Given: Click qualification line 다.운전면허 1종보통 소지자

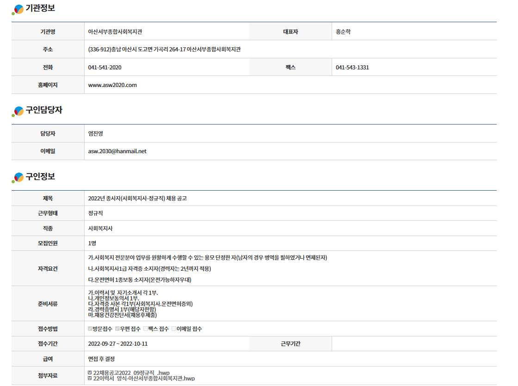Looking at the screenshot, I should [x=140, y=280].
